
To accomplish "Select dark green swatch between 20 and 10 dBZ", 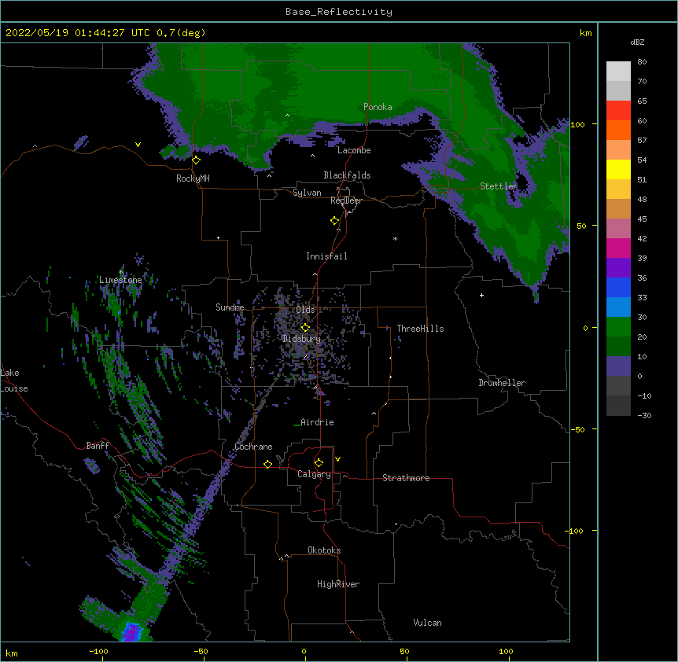I will (x=618, y=347).
